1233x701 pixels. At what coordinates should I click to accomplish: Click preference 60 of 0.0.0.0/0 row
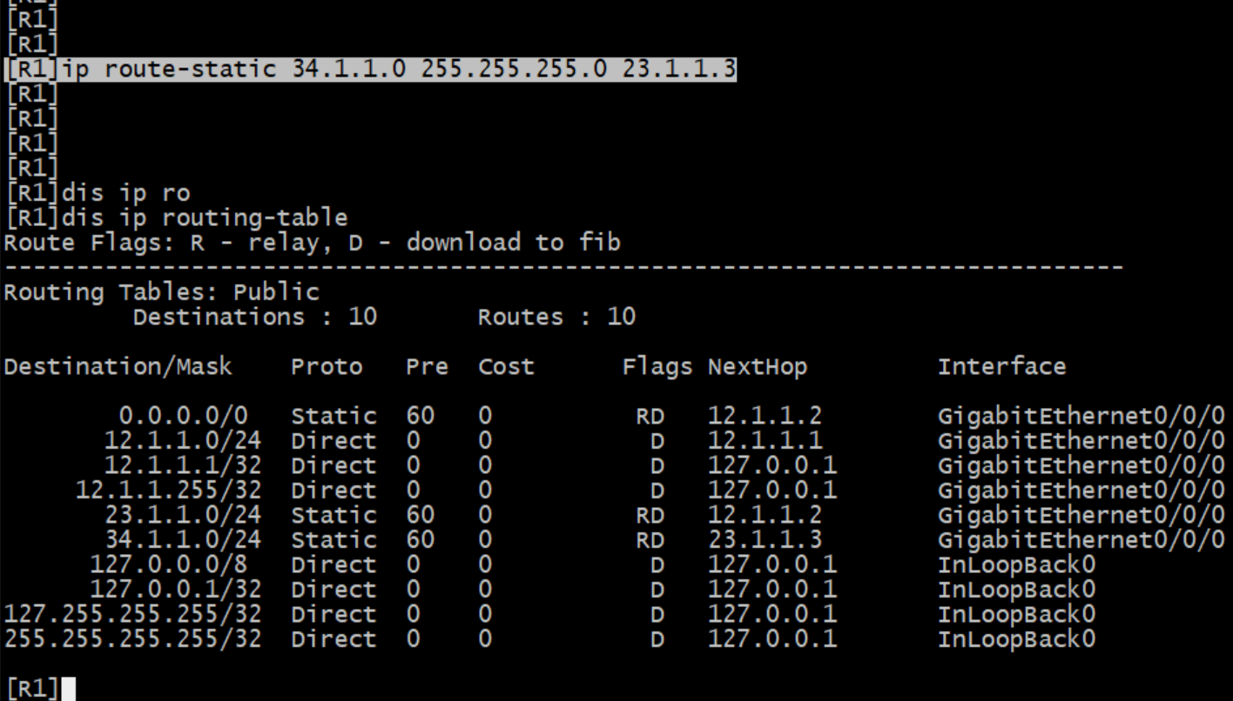(420, 417)
